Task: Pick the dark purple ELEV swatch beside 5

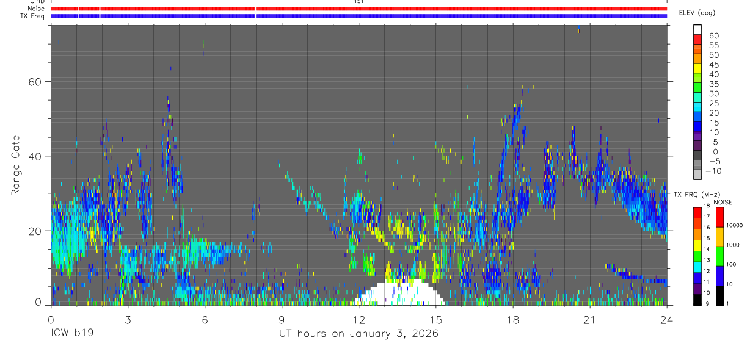Action: click(x=697, y=145)
